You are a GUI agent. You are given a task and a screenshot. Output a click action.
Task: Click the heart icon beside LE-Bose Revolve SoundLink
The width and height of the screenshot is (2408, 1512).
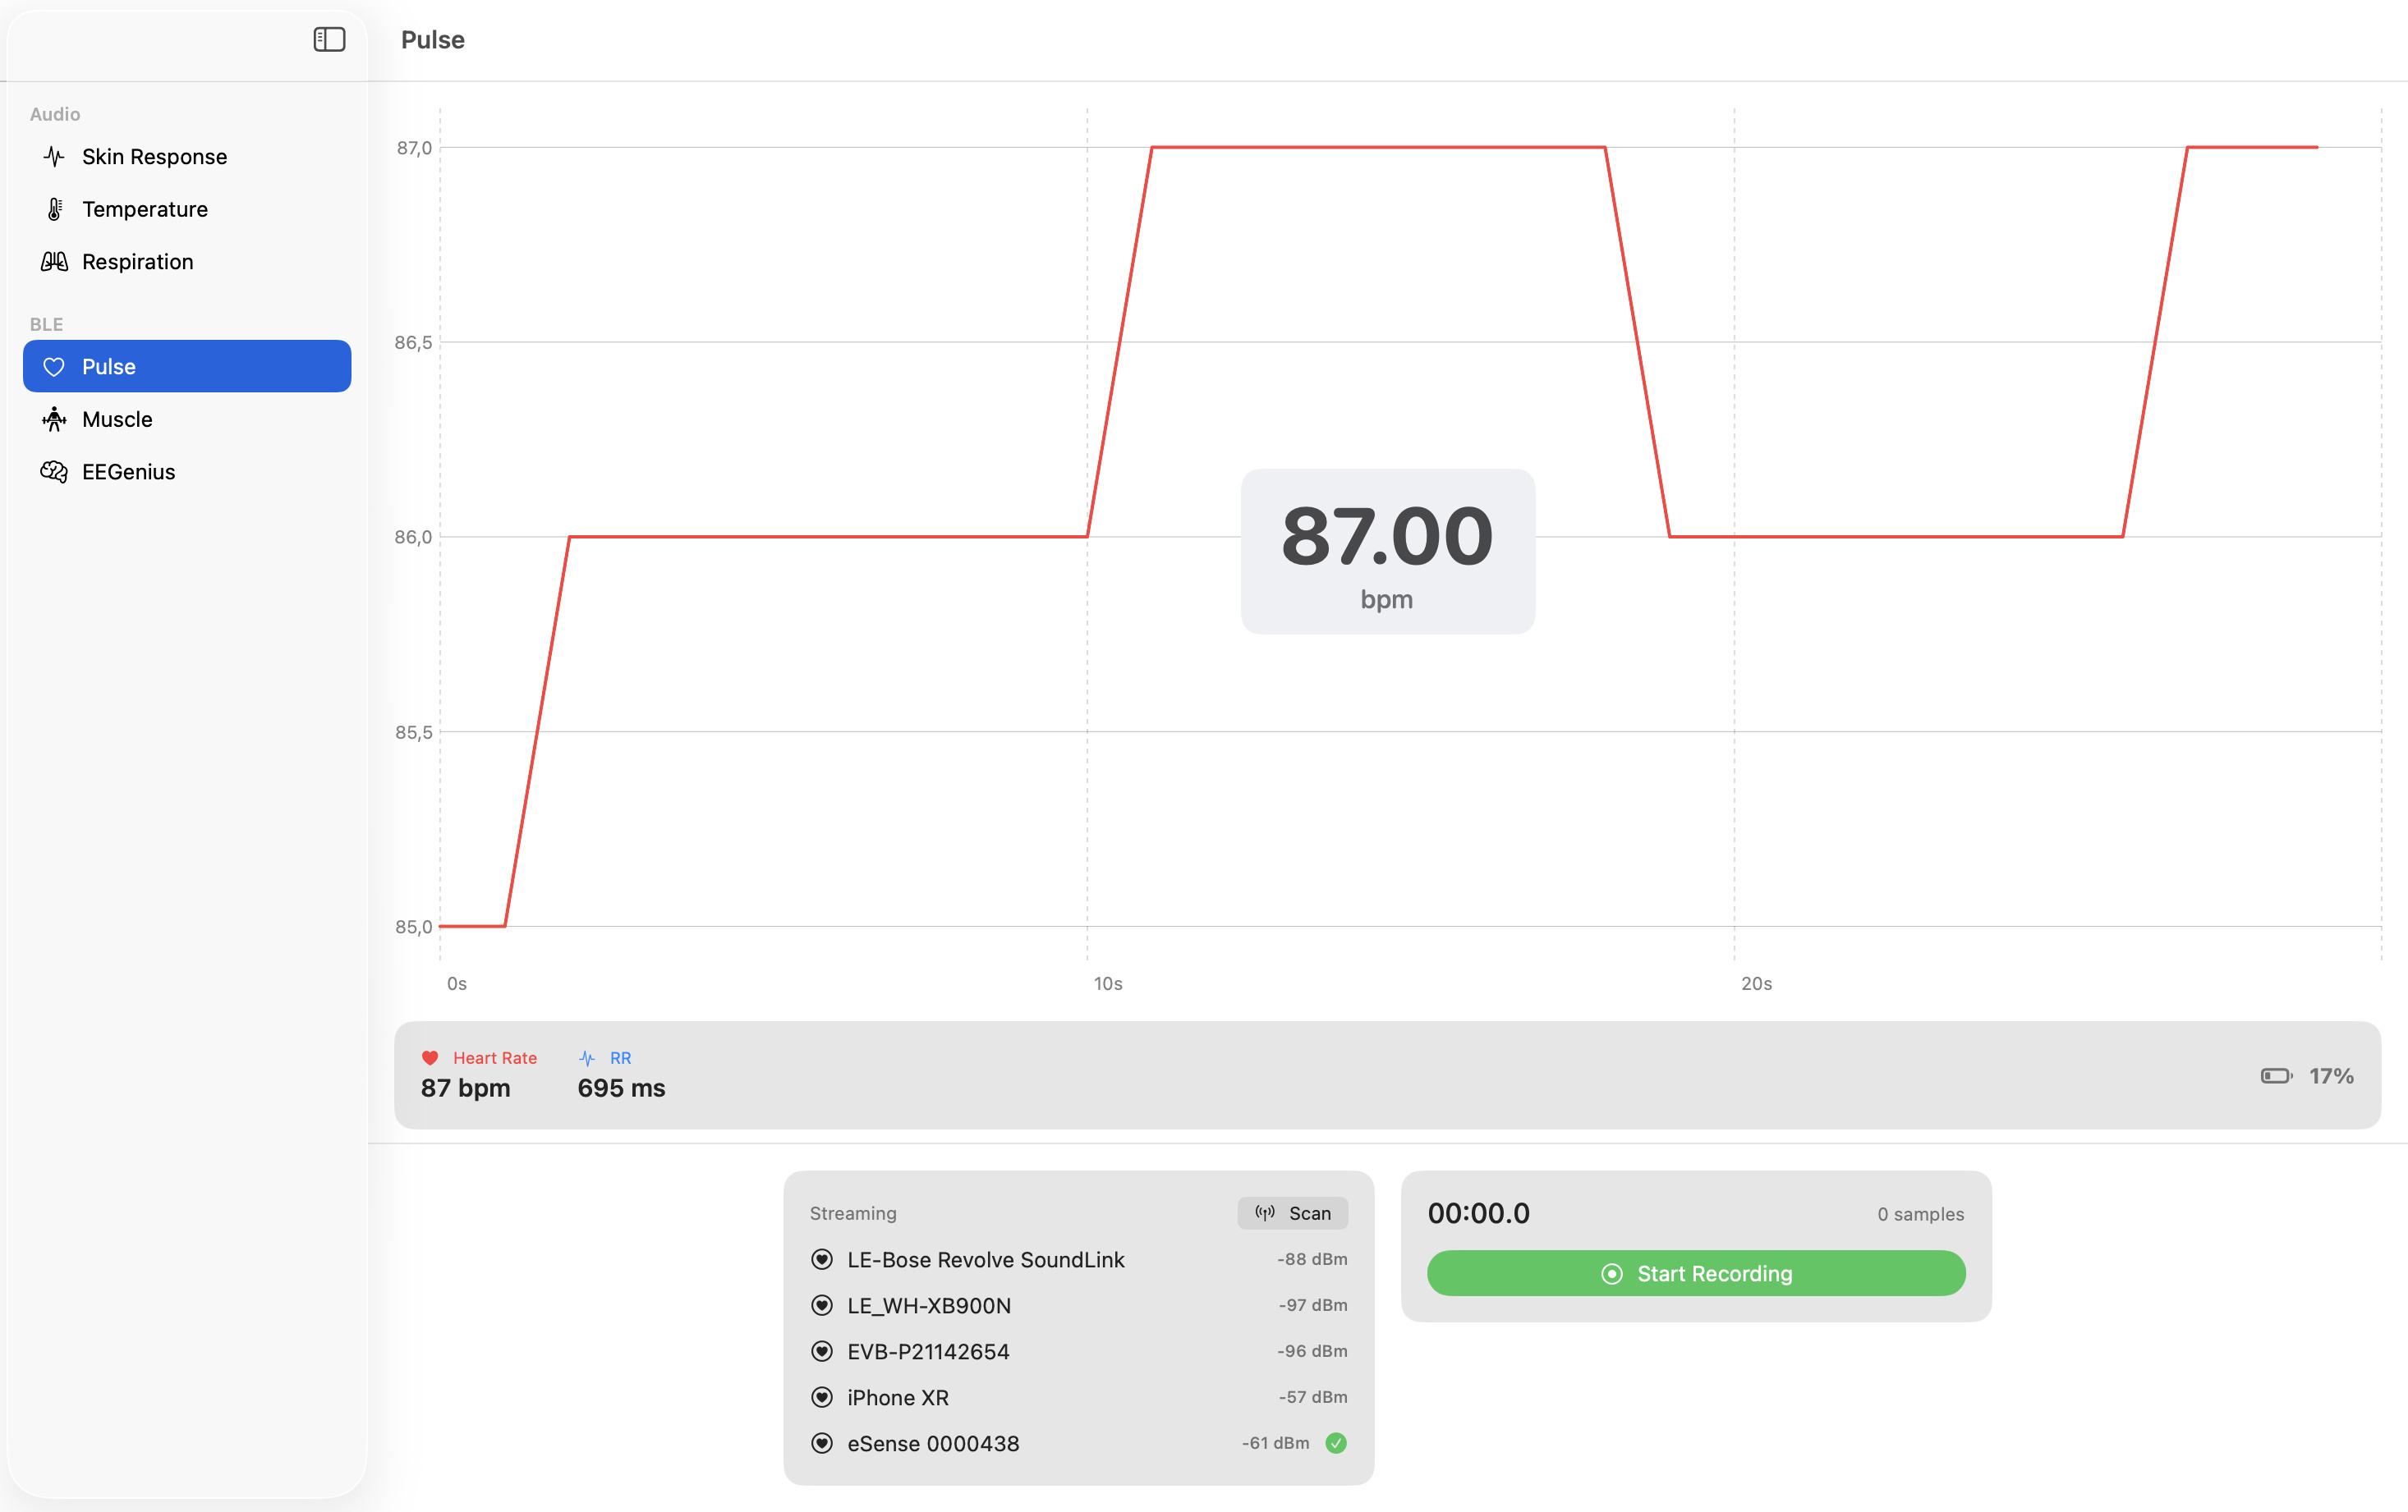pos(822,1259)
